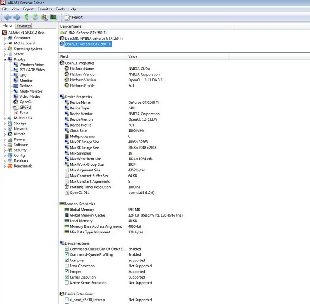Click the Refresh toolbar icon
The image size is (310, 304).
(35, 17)
